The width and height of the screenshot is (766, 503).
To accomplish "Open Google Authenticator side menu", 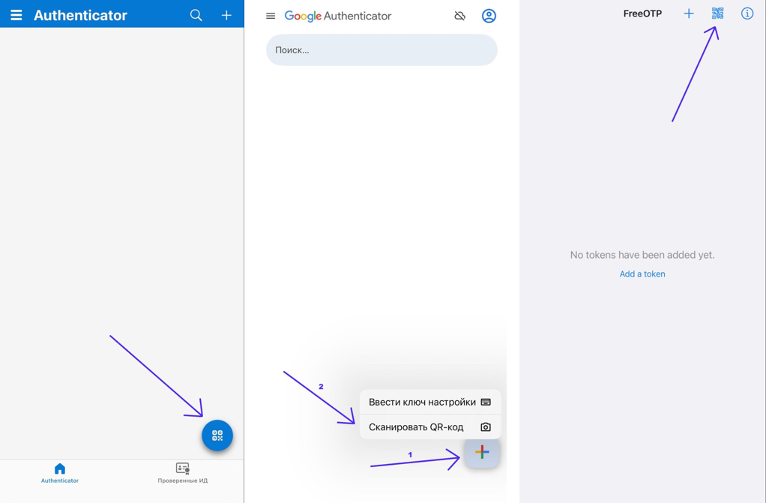I will (271, 16).
